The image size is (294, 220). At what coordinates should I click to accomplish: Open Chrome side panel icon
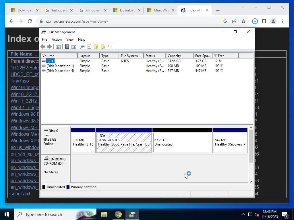click(264, 21)
